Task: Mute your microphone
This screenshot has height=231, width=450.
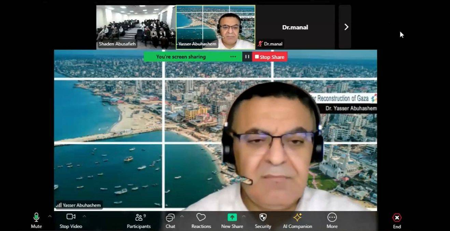Action: pyautogui.click(x=36, y=217)
